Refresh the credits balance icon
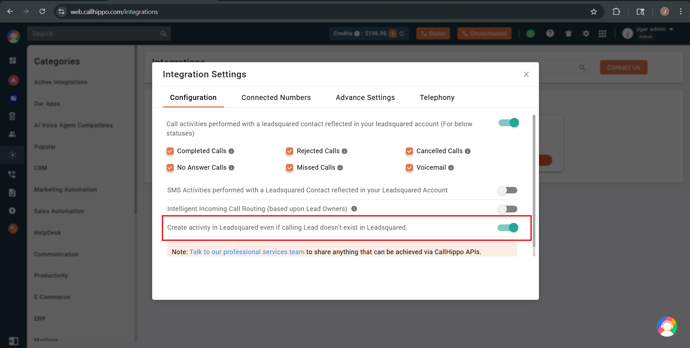Screen dimensions: 690x348 [402, 33]
